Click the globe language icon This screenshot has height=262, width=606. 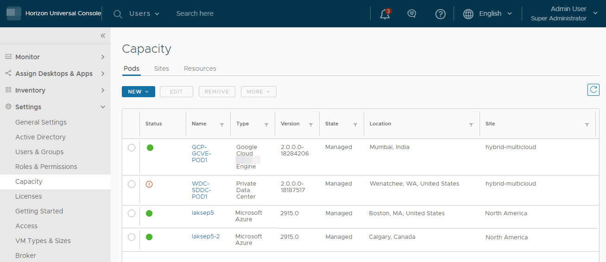coord(468,14)
